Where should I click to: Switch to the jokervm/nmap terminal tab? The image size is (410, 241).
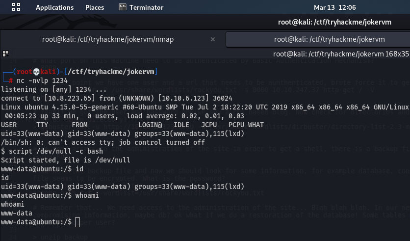click(x=108, y=39)
